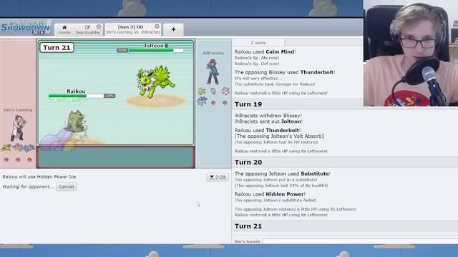Click the opponent's username above their avatar
The height and width of the screenshot is (257, 458).
point(213,53)
